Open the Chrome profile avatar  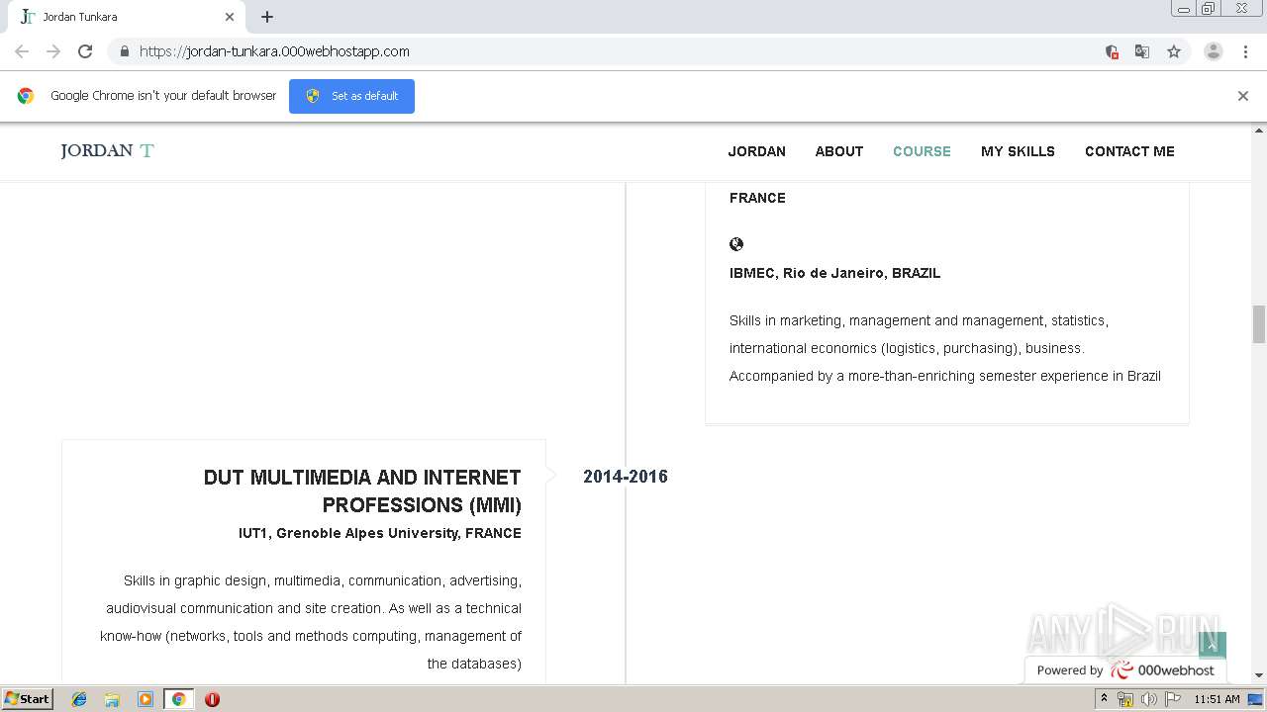1214,51
